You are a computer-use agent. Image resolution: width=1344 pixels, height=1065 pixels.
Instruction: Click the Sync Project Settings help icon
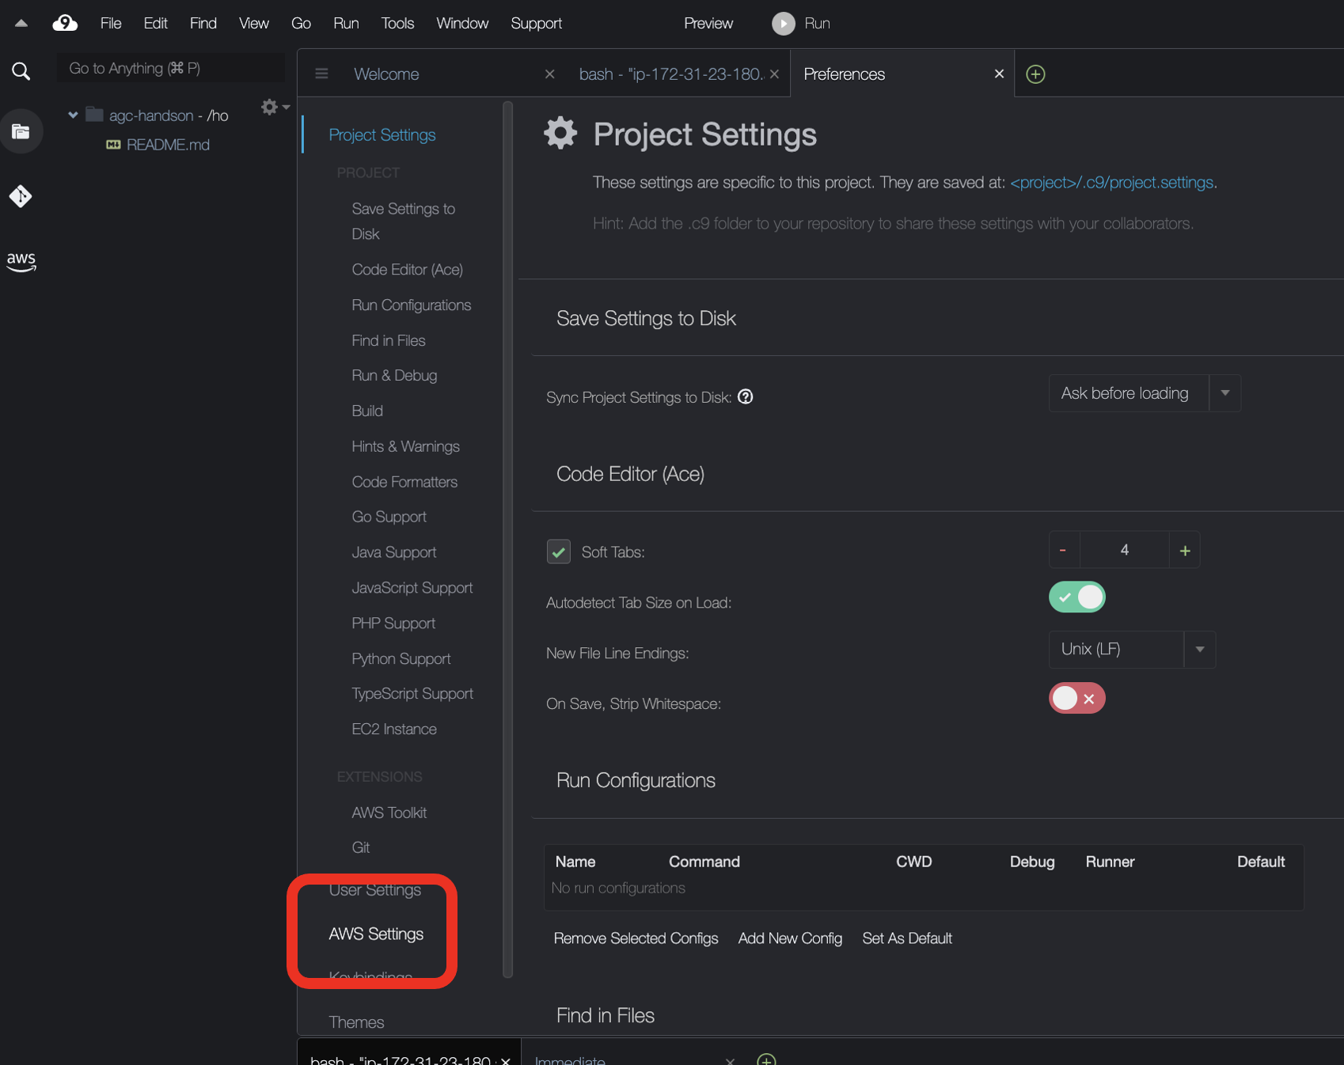pyautogui.click(x=745, y=396)
